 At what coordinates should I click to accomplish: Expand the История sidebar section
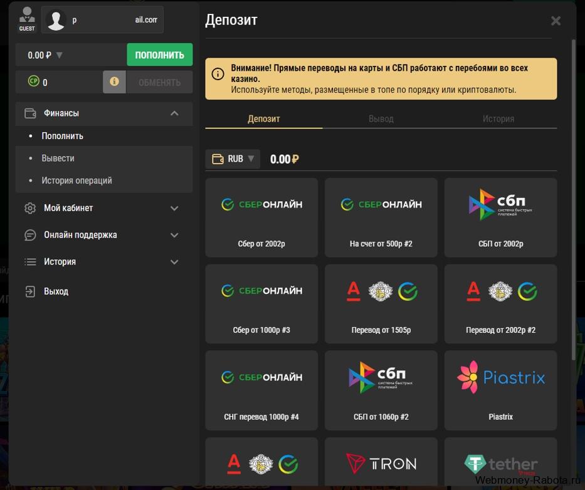[174, 262]
